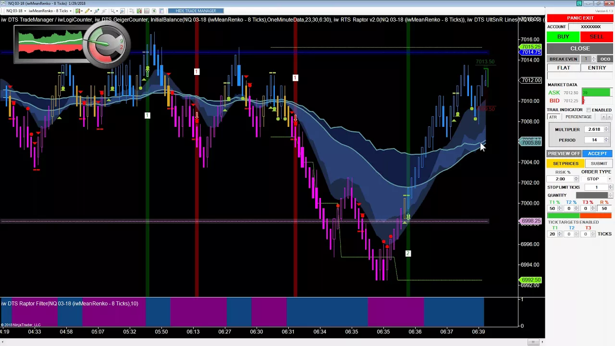Toggle the OCO button
The image size is (615, 346).
click(605, 59)
